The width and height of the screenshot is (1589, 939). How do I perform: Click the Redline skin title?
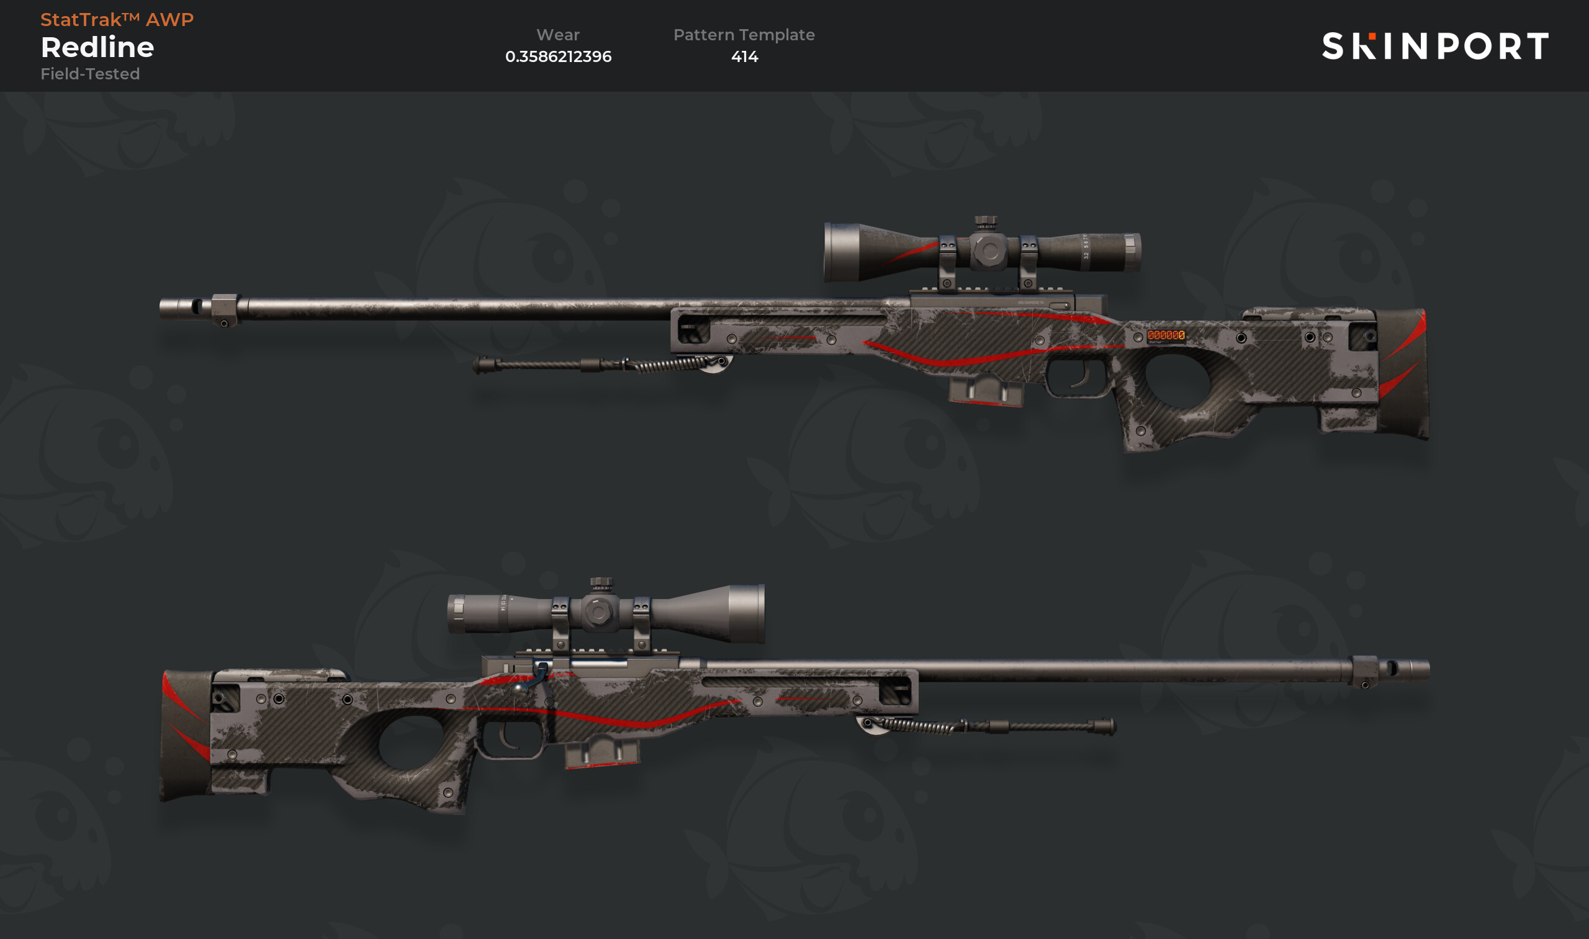(x=97, y=47)
